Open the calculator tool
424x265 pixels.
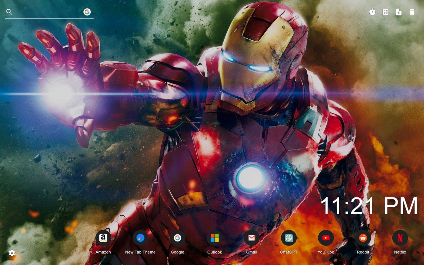click(x=386, y=12)
